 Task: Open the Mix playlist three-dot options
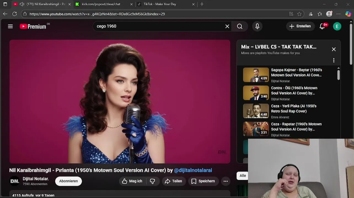click(334, 60)
